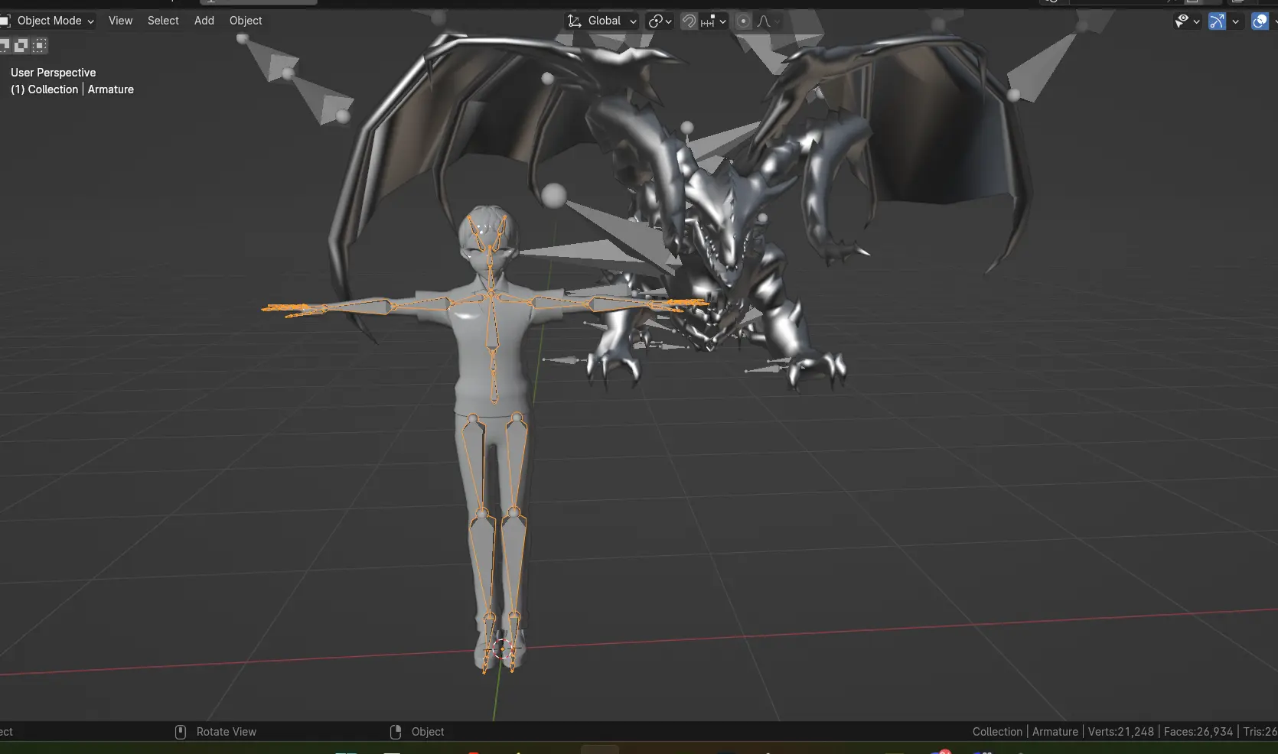Open the Global transform orientation dropdown
This screenshot has width=1278, height=754.
coord(602,21)
